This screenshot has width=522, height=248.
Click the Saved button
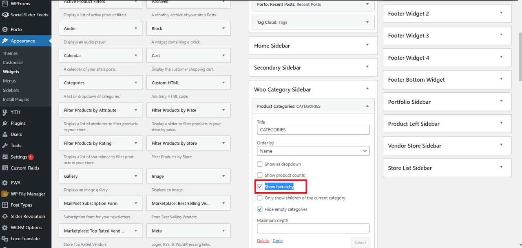point(360,243)
